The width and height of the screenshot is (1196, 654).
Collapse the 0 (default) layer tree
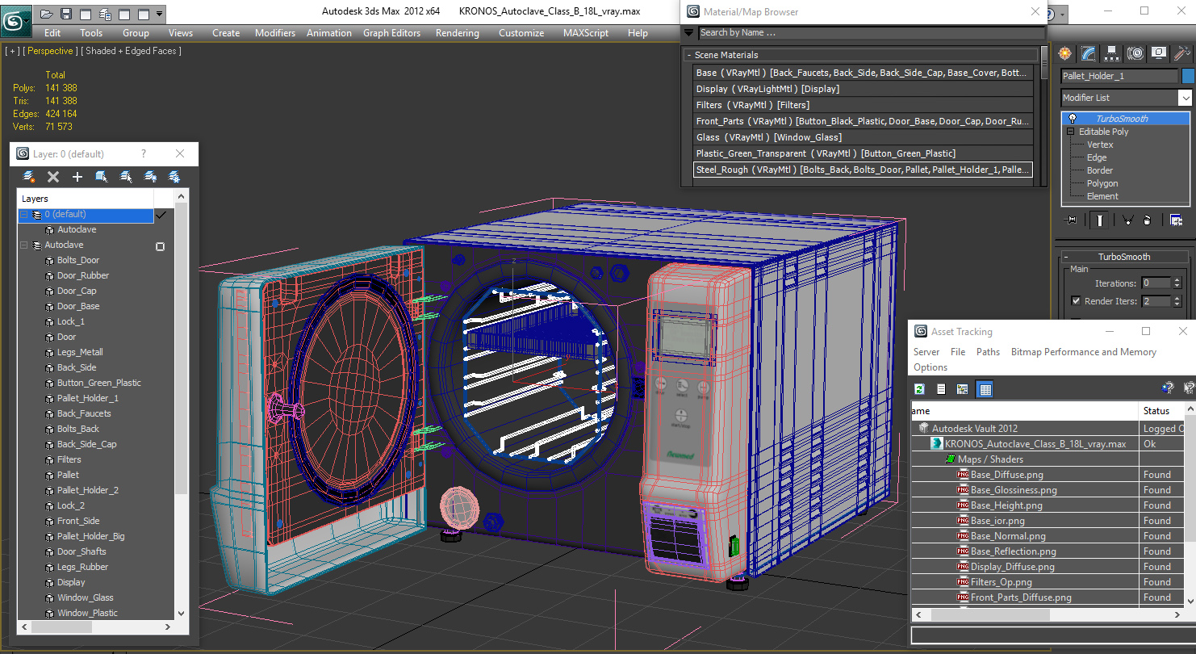click(24, 215)
